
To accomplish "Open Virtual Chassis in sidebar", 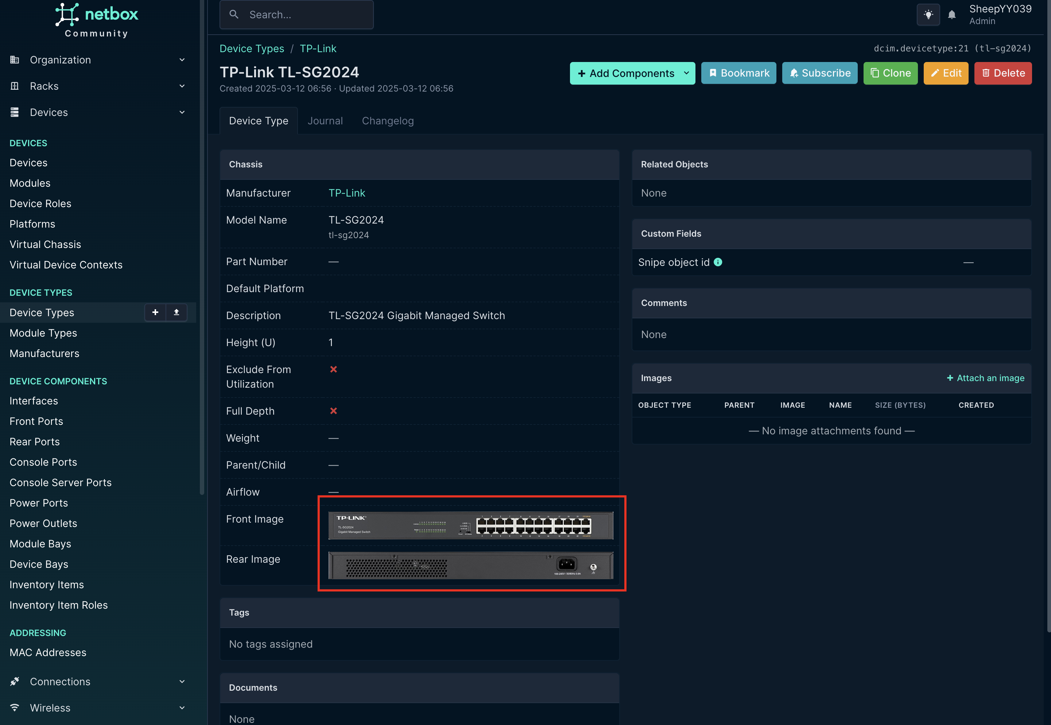I will pos(46,244).
